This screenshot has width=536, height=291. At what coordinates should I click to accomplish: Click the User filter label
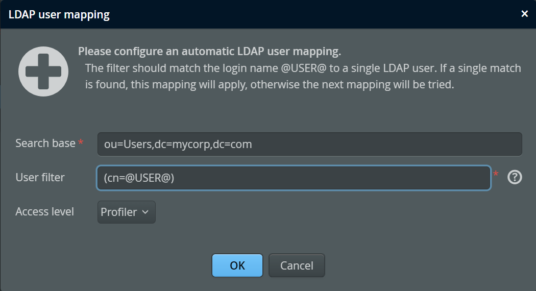click(40, 178)
